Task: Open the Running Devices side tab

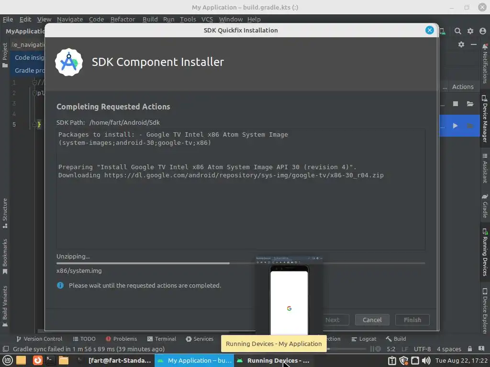Action: click(485, 252)
